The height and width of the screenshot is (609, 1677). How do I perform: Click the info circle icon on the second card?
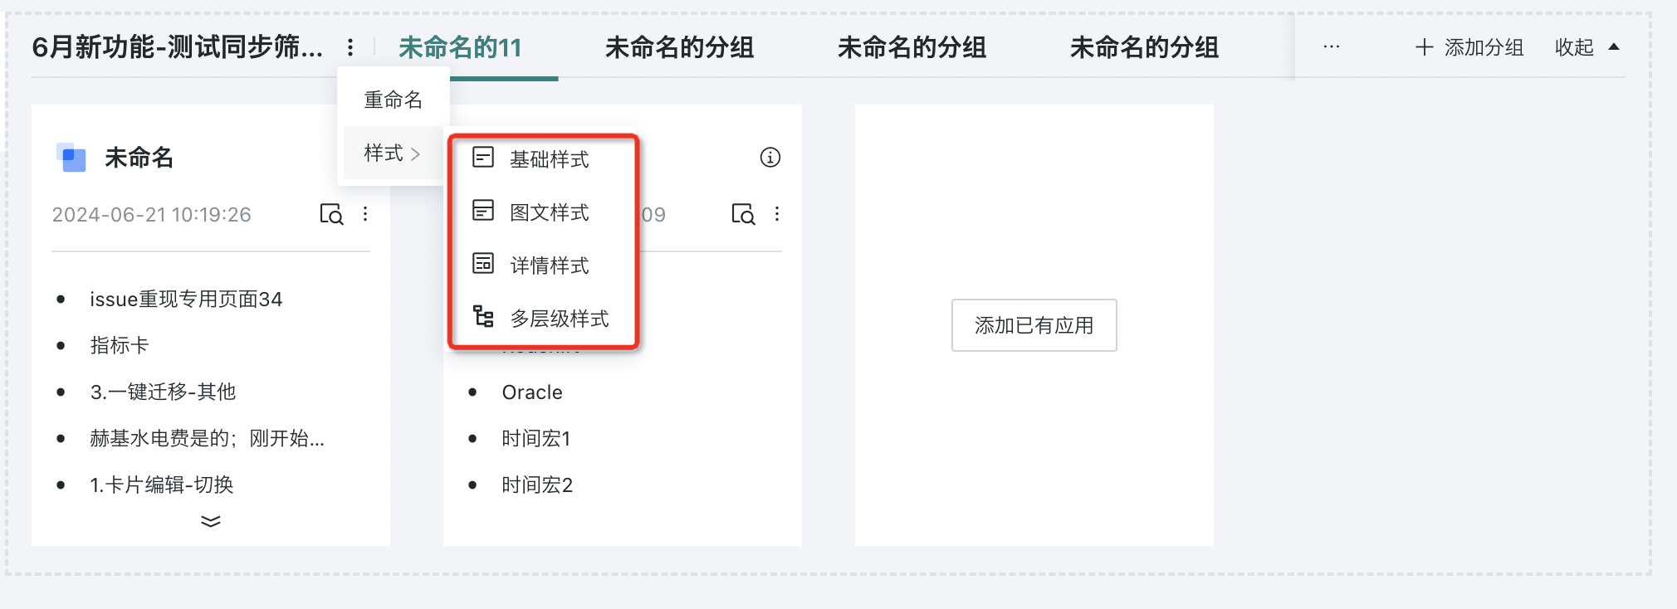pos(770,157)
